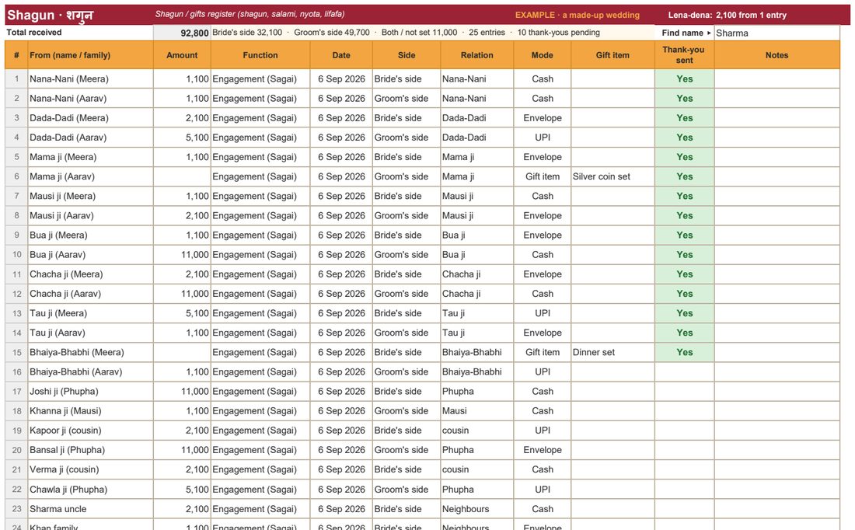Select the Amount 5,100 for Tau ji (Meera)

point(182,313)
